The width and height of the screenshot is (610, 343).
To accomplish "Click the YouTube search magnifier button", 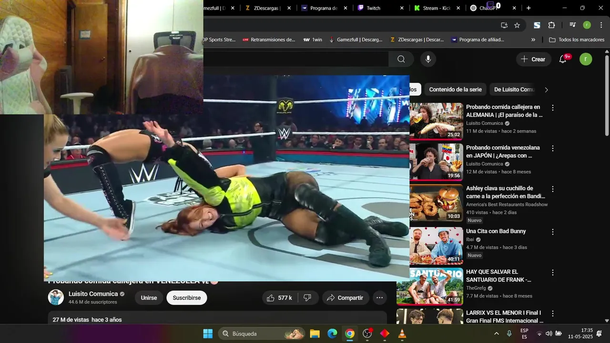I will pos(401,59).
